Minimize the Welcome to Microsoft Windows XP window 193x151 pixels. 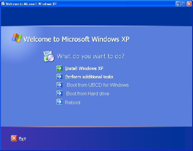(x=178, y=4)
